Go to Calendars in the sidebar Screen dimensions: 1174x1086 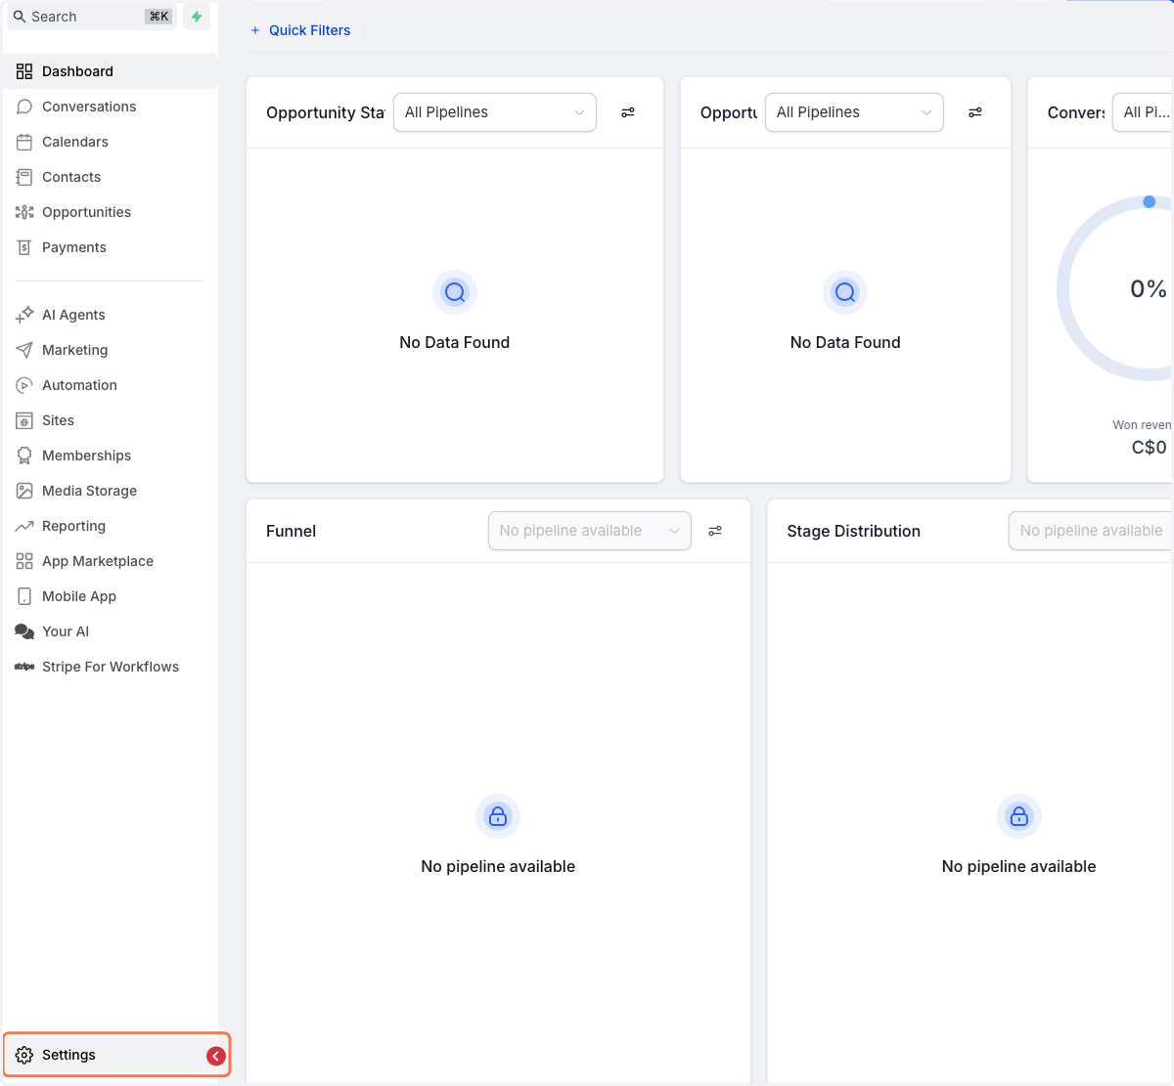pos(111,142)
